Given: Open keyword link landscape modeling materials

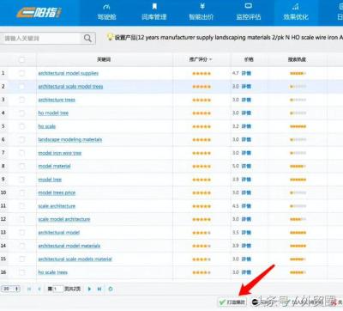Looking at the screenshot, I should coord(70,139).
